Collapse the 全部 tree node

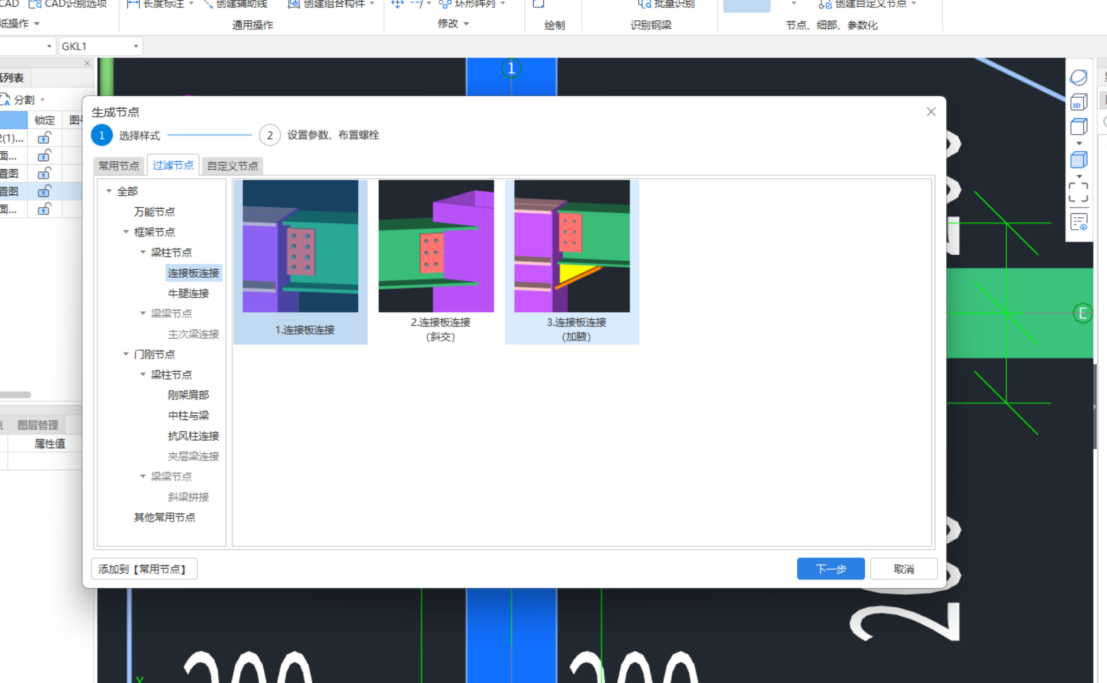pyautogui.click(x=109, y=191)
